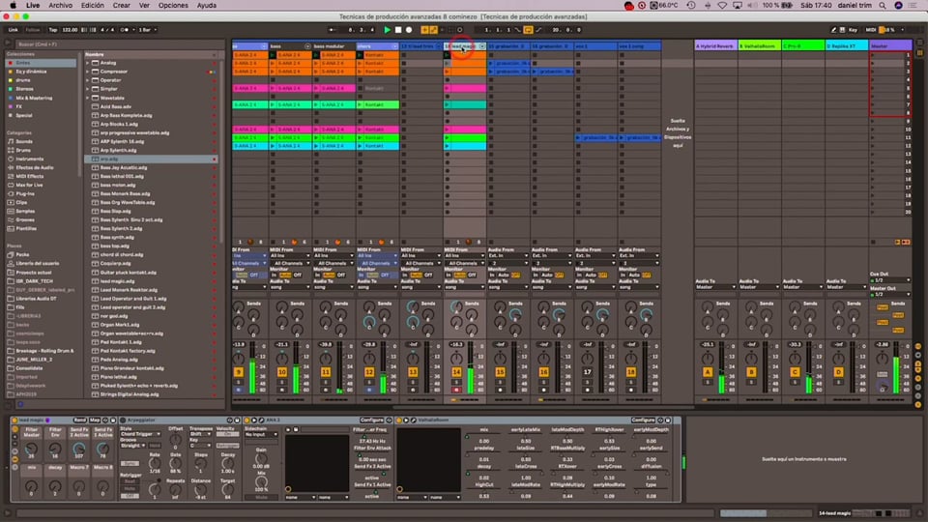928x522 pixels.
Task: Open the 1 Bar quantization dropdown
Action: click(146, 30)
